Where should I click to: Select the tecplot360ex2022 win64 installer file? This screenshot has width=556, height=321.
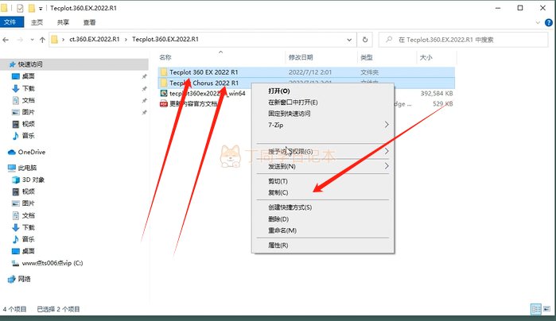207,94
